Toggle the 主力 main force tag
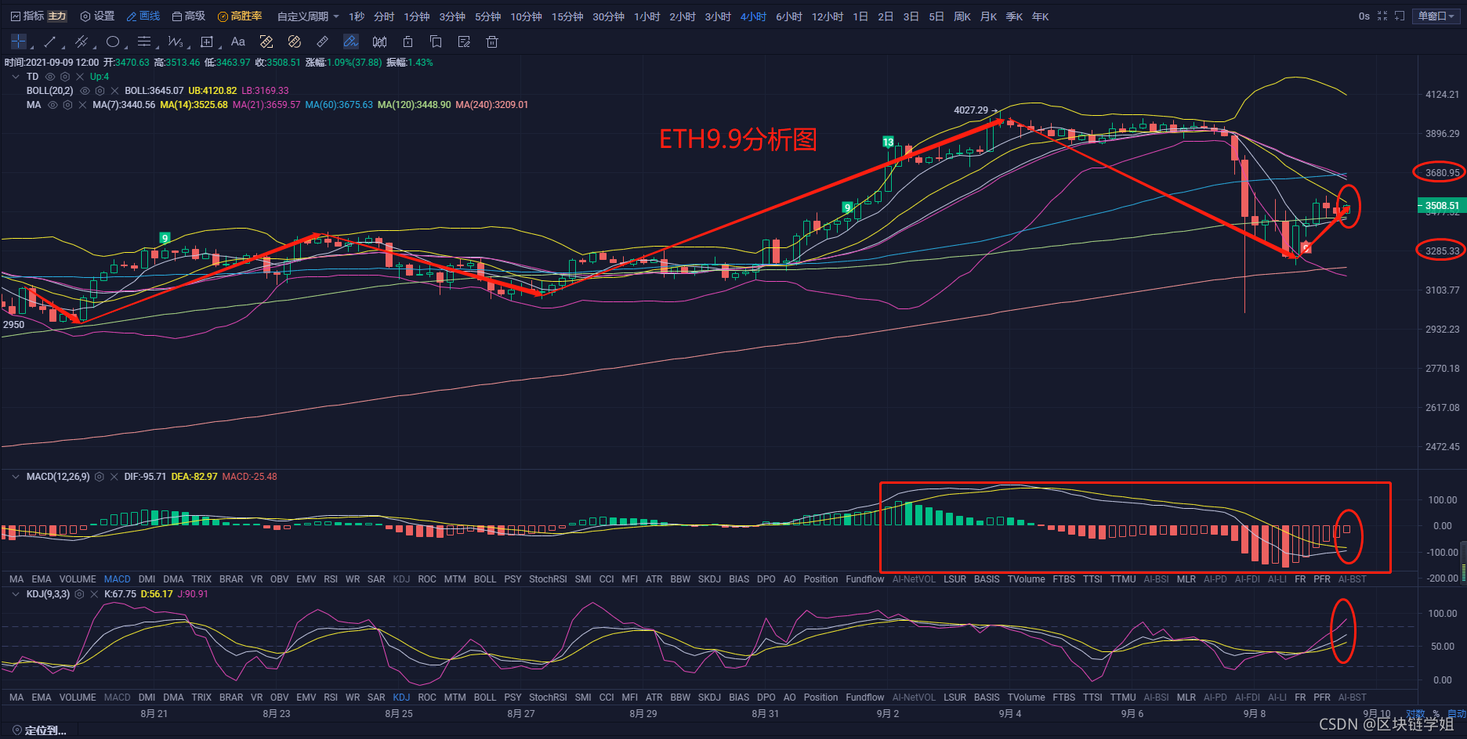Image resolution: width=1467 pixels, height=739 pixels. tap(57, 16)
